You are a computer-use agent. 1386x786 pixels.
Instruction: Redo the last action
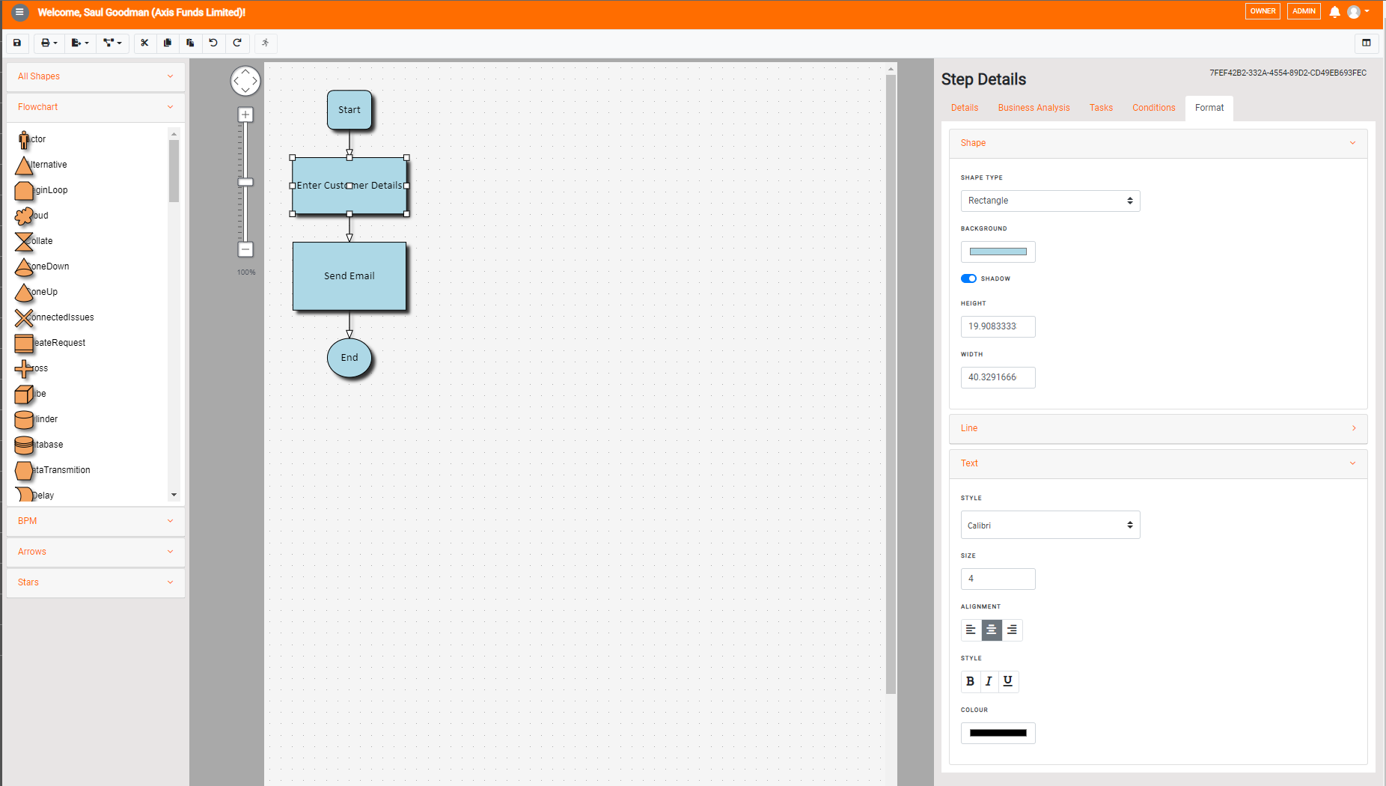pyautogui.click(x=237, y=43)
